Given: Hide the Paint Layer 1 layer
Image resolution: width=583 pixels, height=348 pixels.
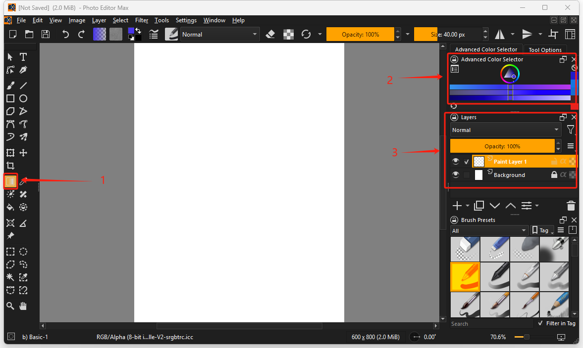Looking at the screenshot, I should click(456, 161).
